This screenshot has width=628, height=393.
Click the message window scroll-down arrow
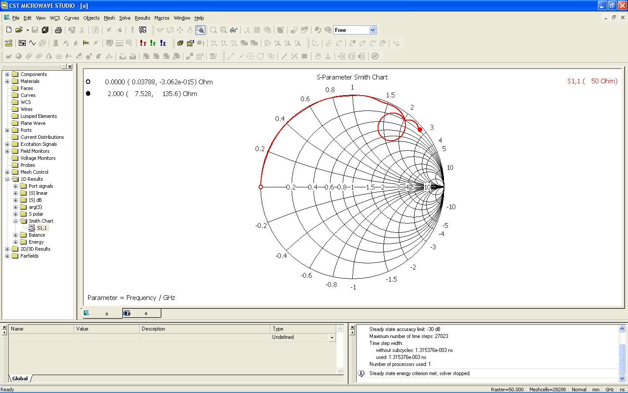622,379
